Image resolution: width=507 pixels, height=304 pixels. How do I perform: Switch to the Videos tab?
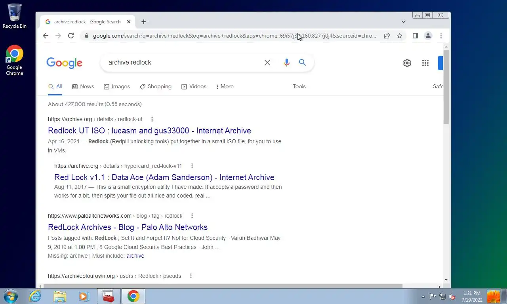click(194, 86)
